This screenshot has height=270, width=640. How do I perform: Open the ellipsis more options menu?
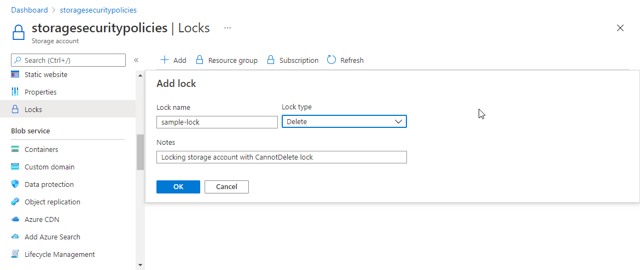[x=228, y=28]
